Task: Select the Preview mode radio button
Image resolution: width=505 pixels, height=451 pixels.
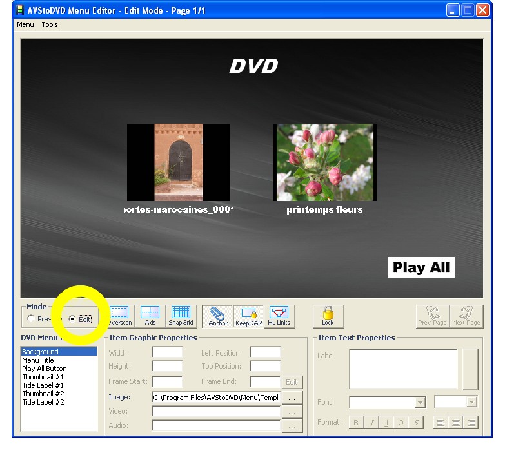Action: pos(31,319)
